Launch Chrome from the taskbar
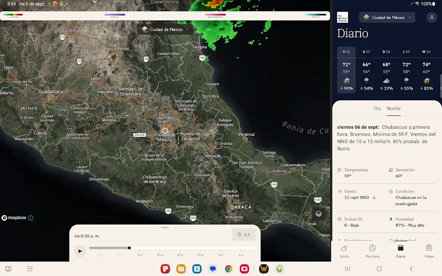Viewport: 442px width, 276px height. point(228,269)
